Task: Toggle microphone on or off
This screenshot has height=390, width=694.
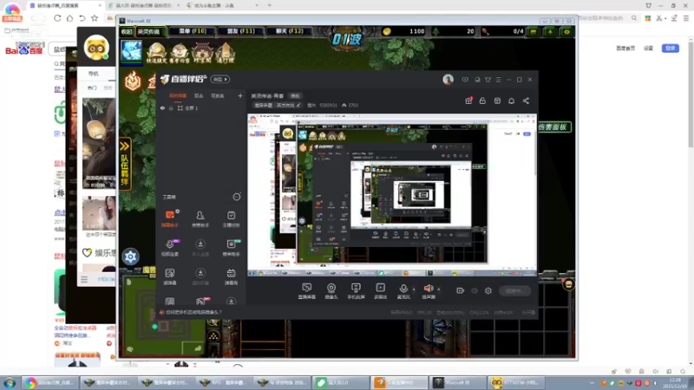Action: [x=403, y=289]
